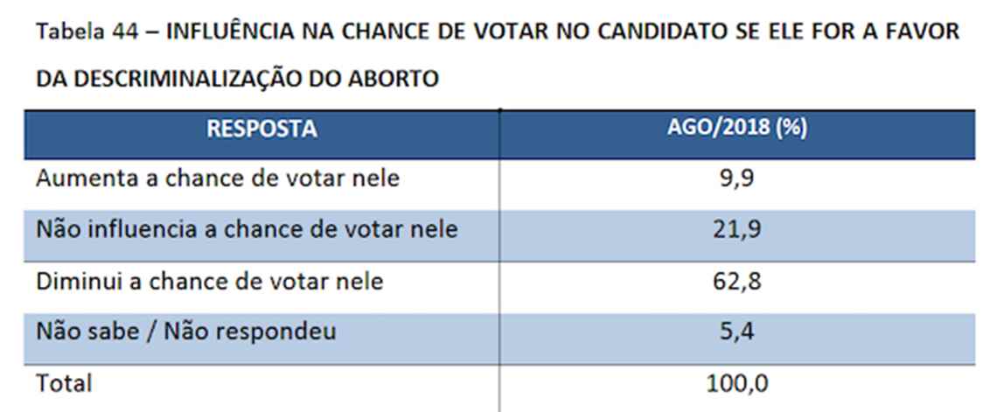Select the 9,9 value cell
Screen dimensions: 997x412
click(736, 179)
